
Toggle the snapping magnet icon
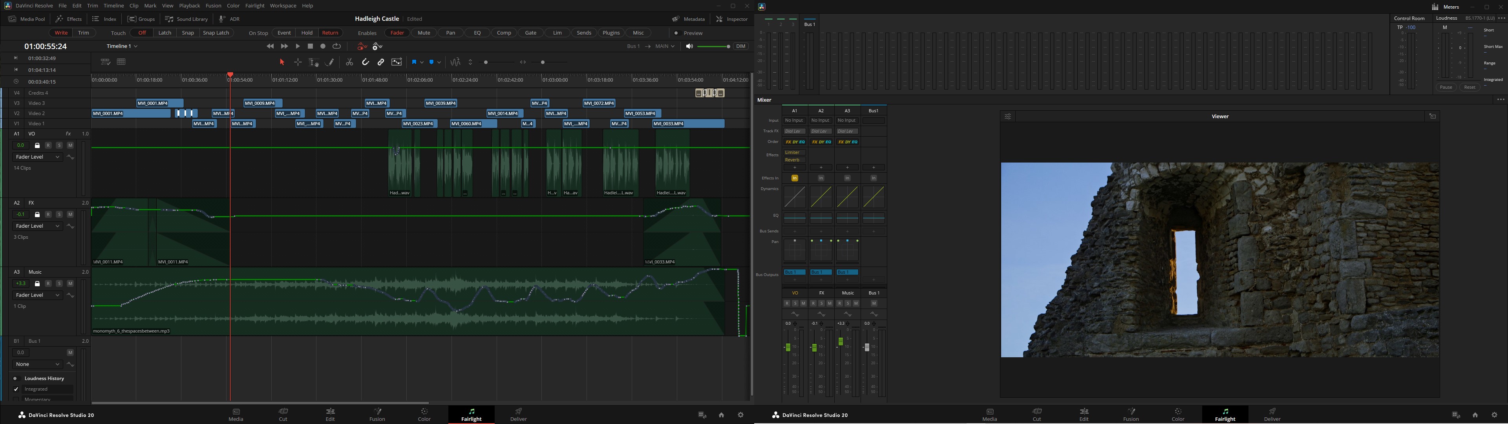pos(365,62)
